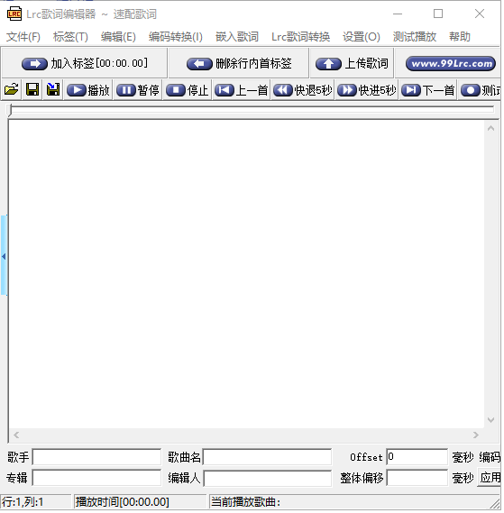The height and width of the screenshot is (513, 504).
Task: Expand the left side panel arrow
Action: (4, 256)
